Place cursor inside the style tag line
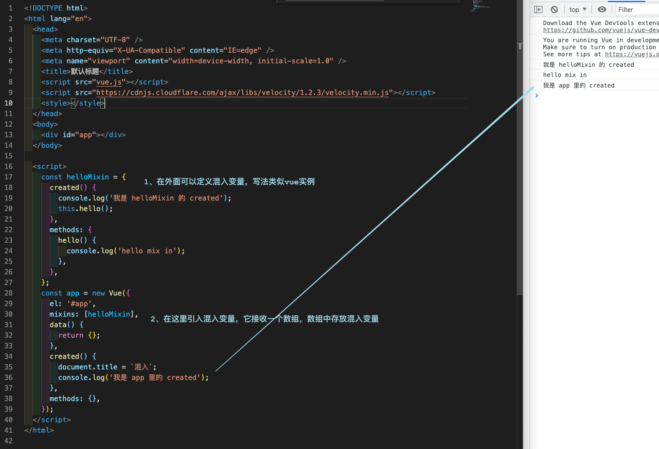This screenshot has height=449, width=659. (x=73, y=103)
